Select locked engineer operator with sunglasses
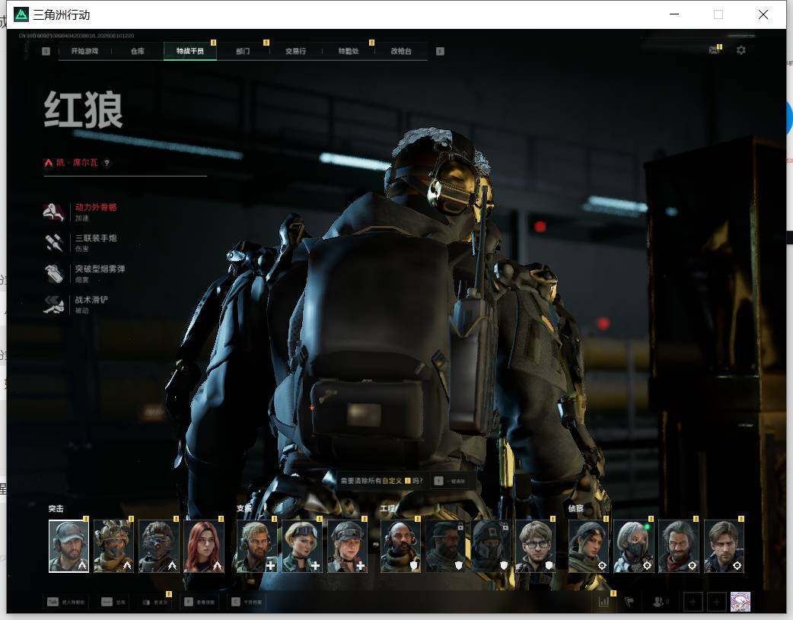This screenshot has width=793, height=620. pos(445,546)
